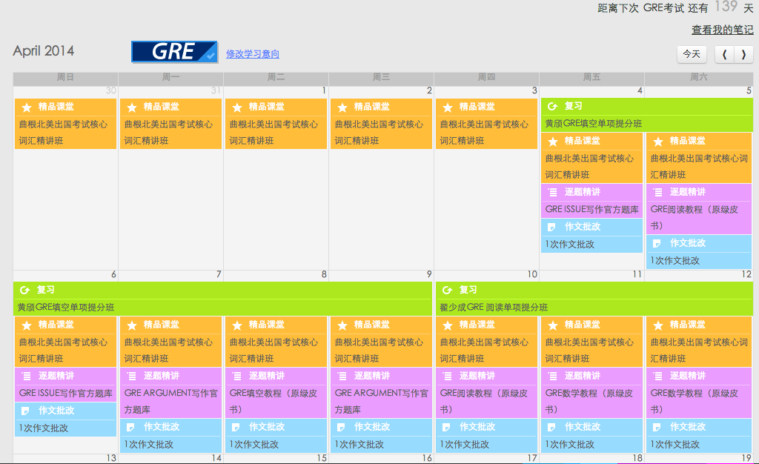Click 逐题精讲 list icon on April 5

pyautogui.click(x=658, y=192)
